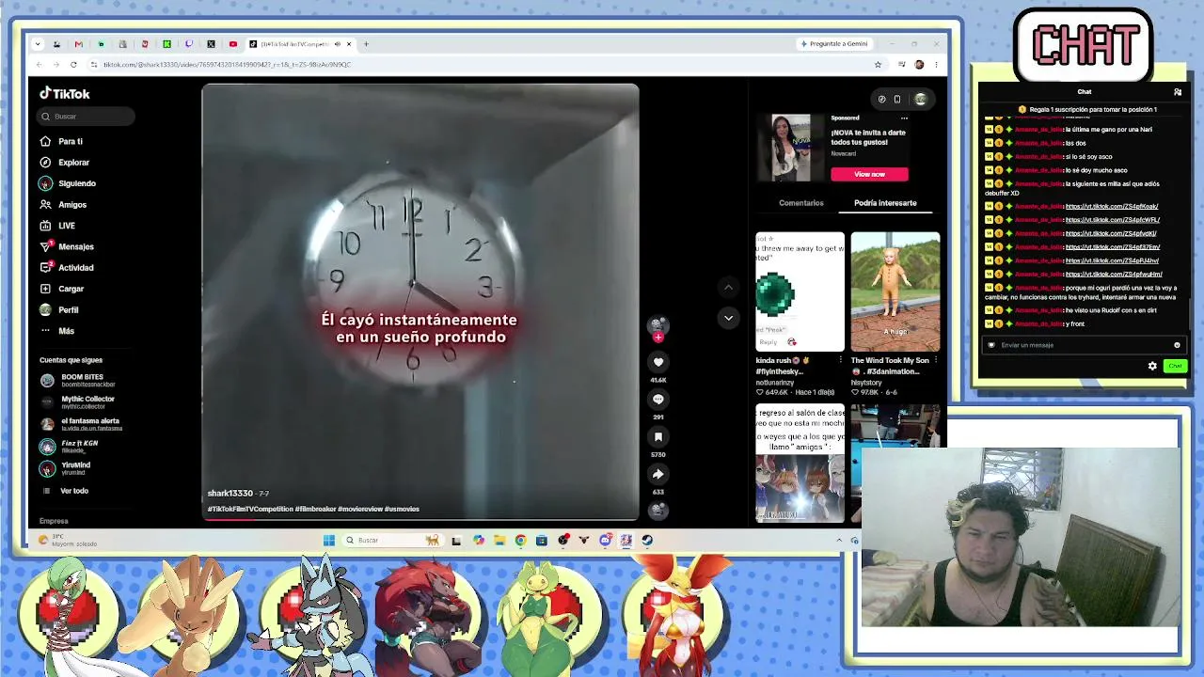1204x677 pixels.
Task: Open the Chrome profile avatar
Action: pos(919,65)
